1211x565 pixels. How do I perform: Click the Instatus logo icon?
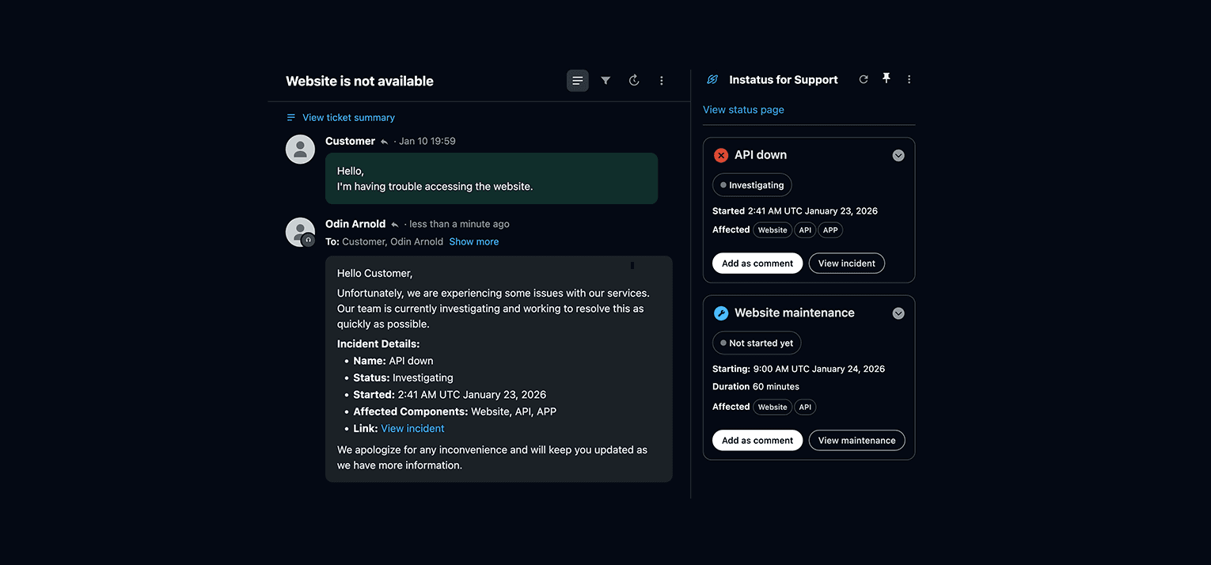pyautogui.click(x=712, y=80)
